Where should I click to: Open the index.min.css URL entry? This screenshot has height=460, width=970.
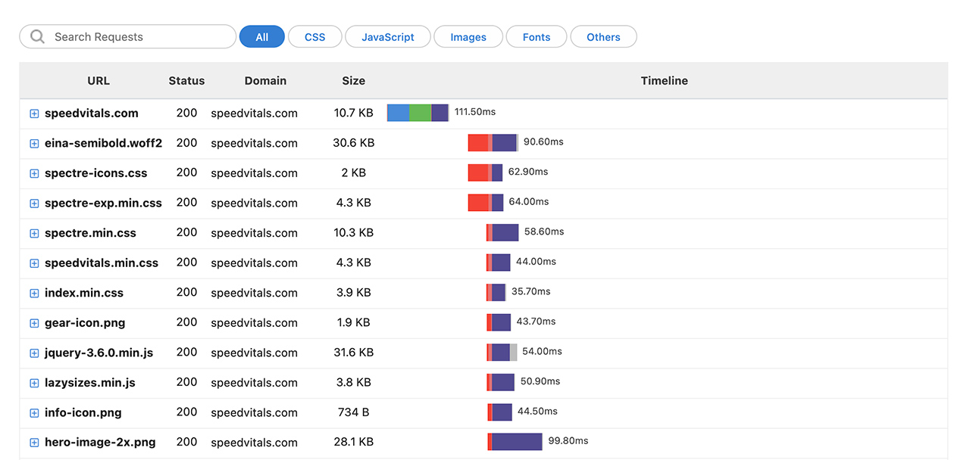pyautogui.click(x=83, y=293)
